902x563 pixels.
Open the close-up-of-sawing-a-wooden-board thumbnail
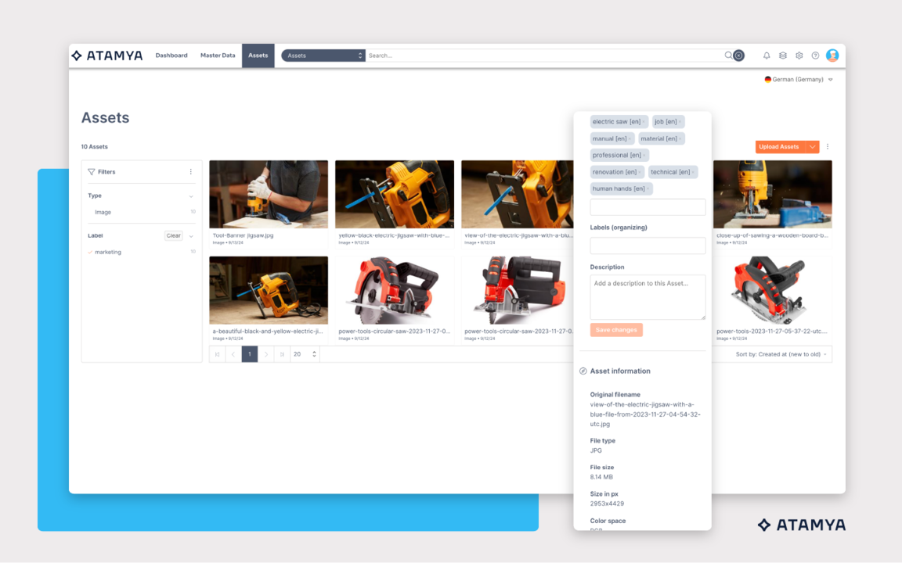773,194
